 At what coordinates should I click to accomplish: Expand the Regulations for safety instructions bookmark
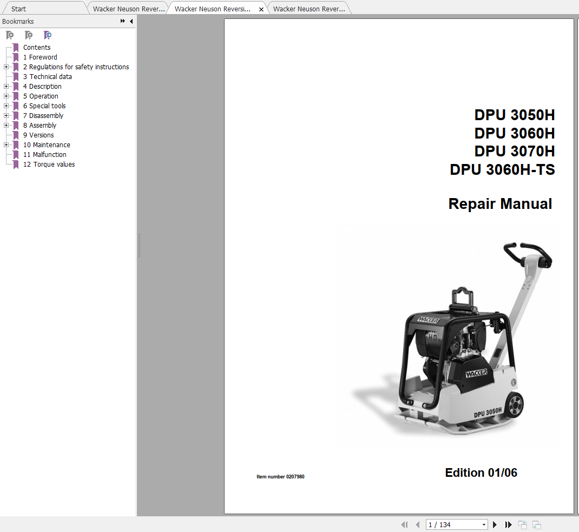point(6,67)
